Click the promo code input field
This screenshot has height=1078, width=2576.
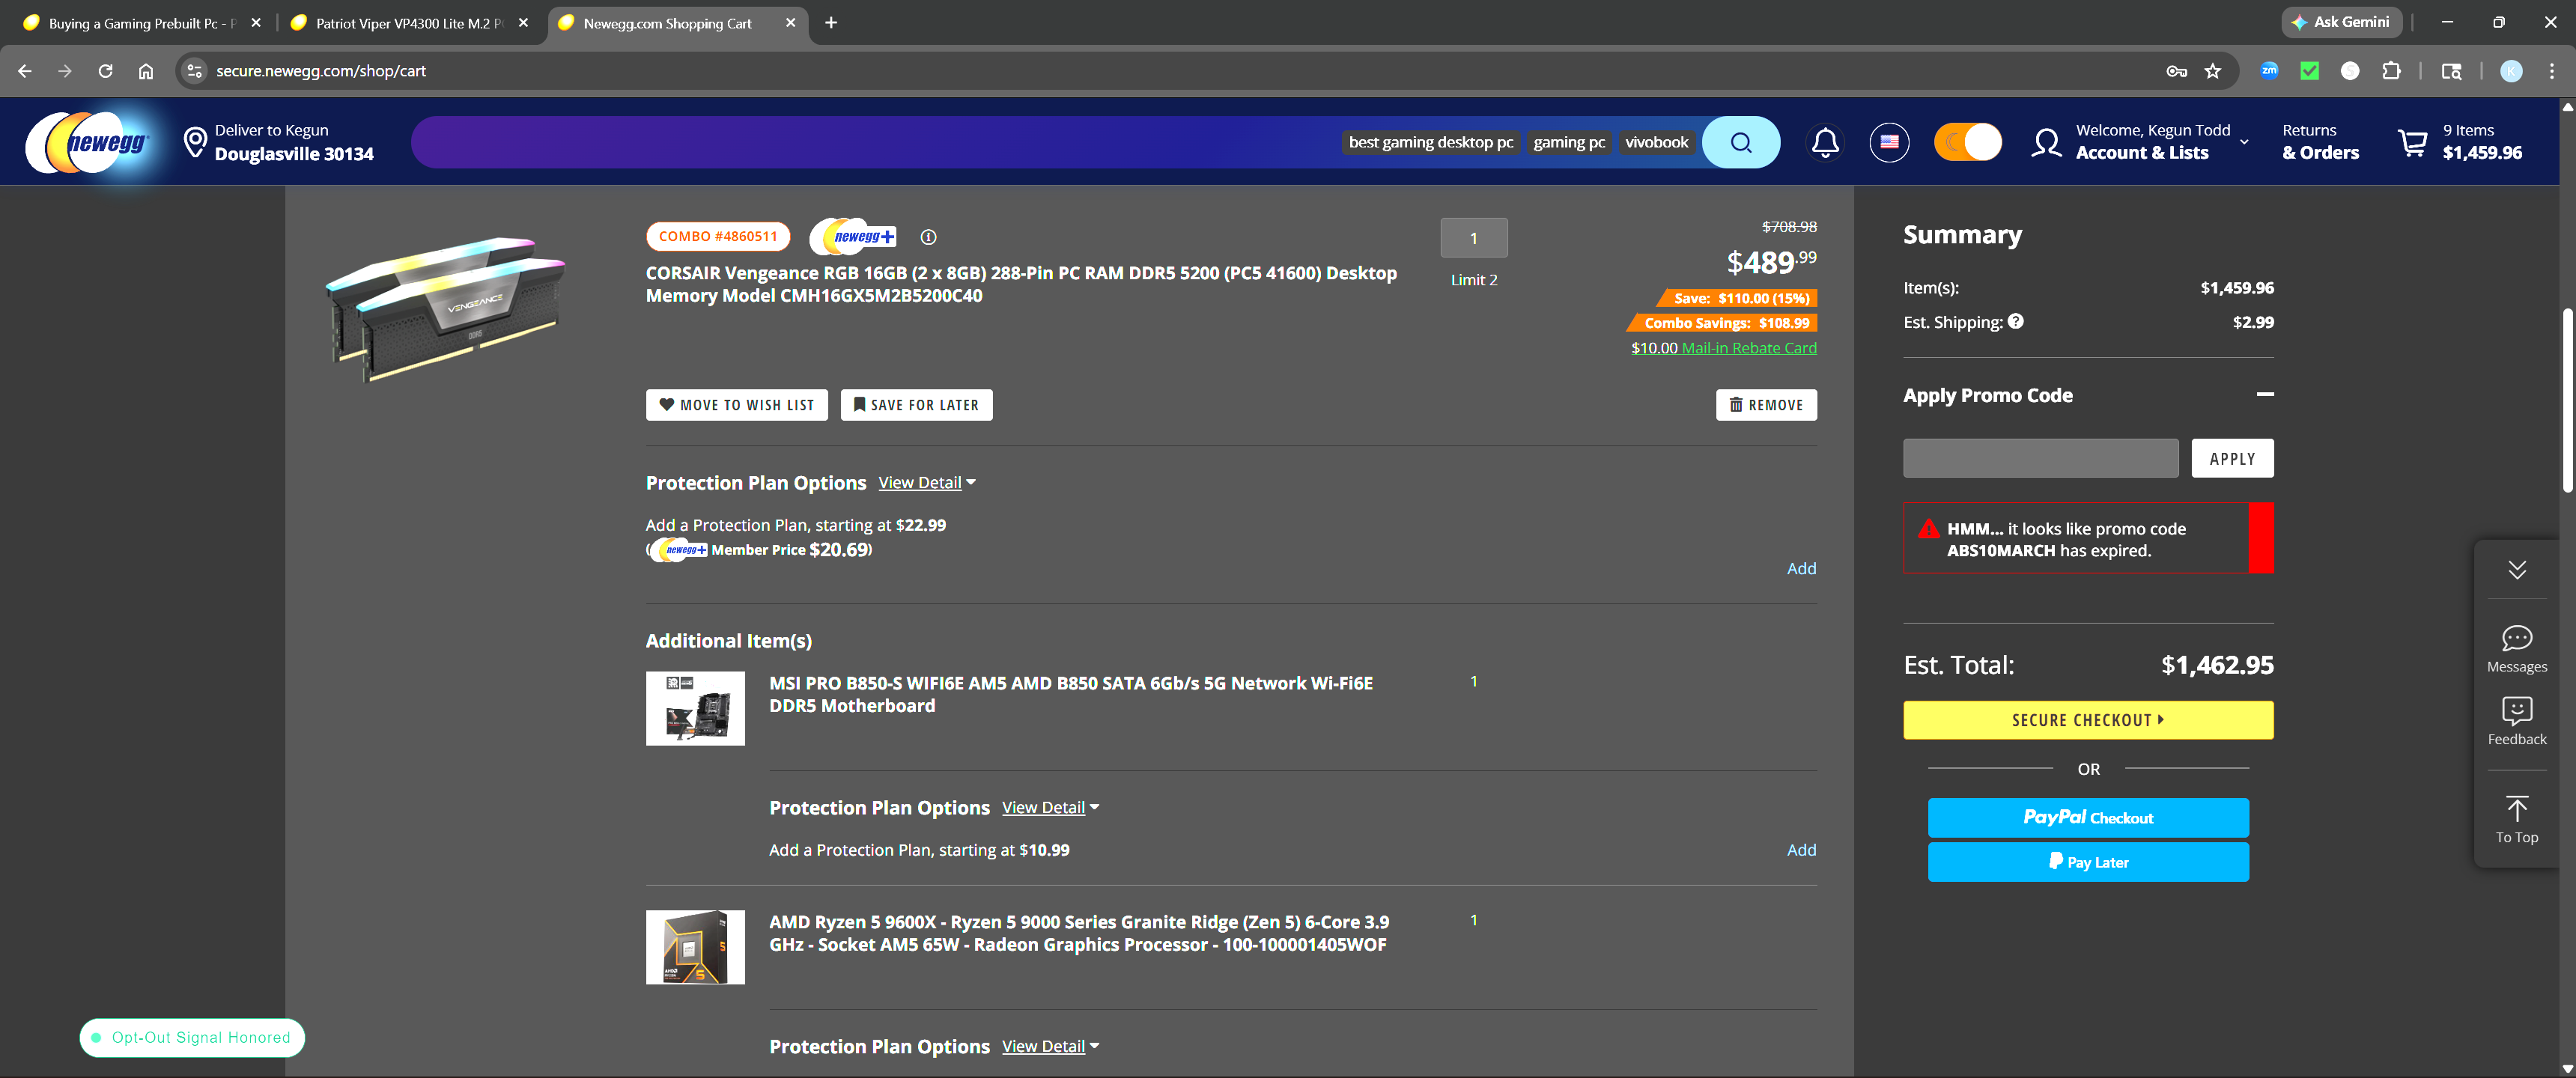(x=2039, y=458)
